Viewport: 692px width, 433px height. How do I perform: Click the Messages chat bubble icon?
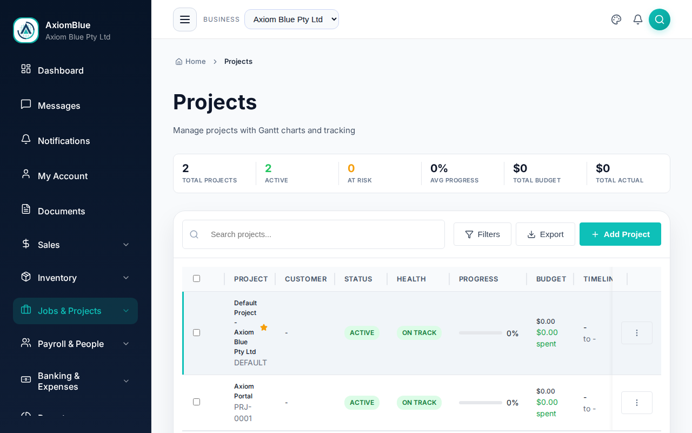26,104
